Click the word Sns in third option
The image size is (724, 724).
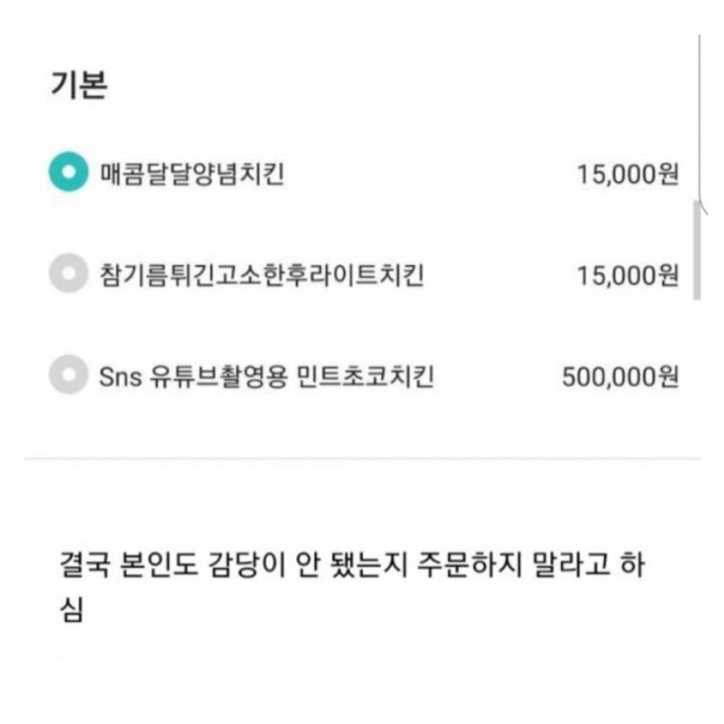119,376
